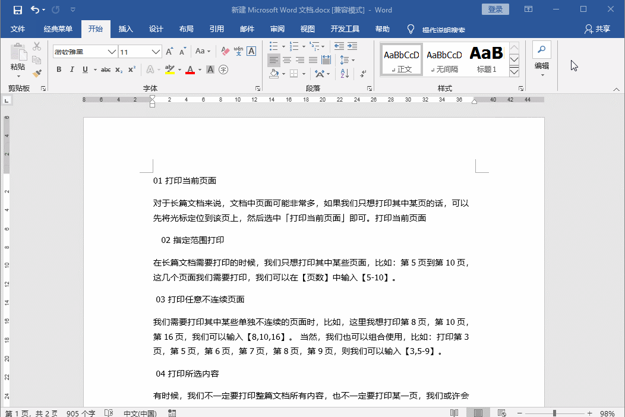Click the 登录 button
This screenshot has width=625, height=417.
[x=495, y=10]
